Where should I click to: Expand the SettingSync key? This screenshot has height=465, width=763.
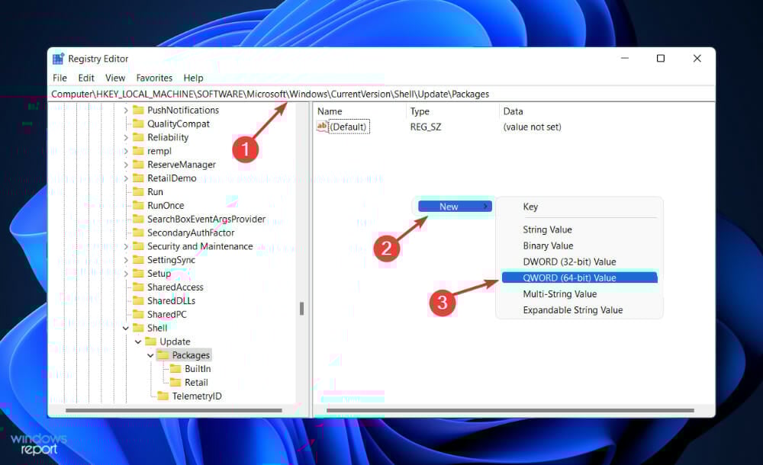click(x=126, y=260)
